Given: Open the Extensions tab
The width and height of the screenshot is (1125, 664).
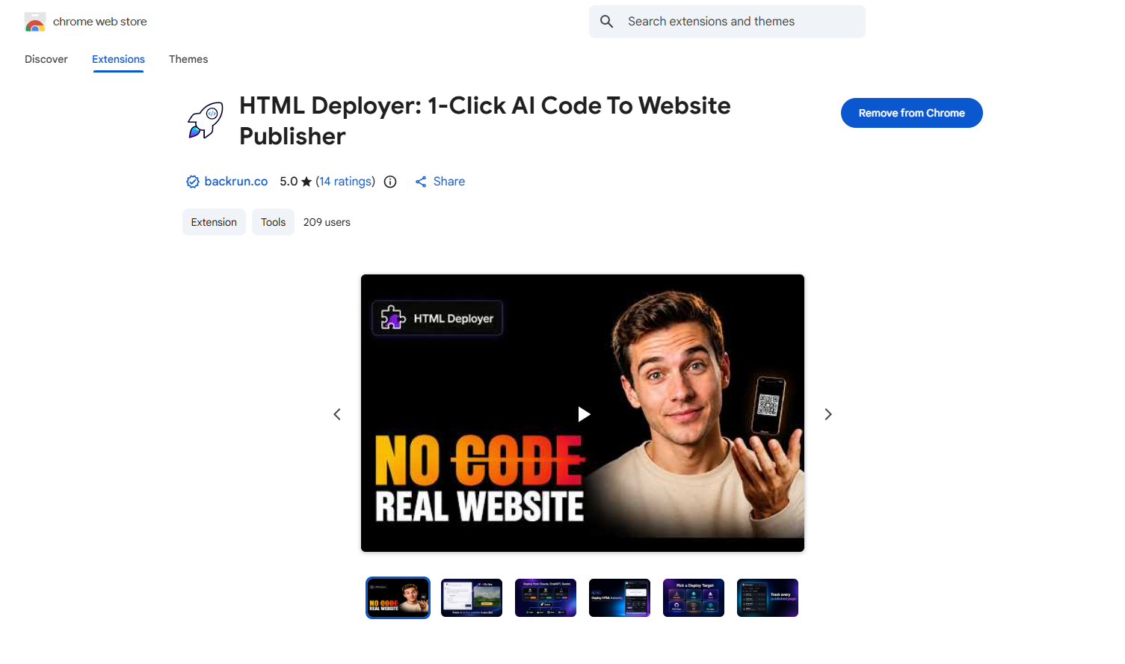Looking at the screenshot, I should (118, 59).
